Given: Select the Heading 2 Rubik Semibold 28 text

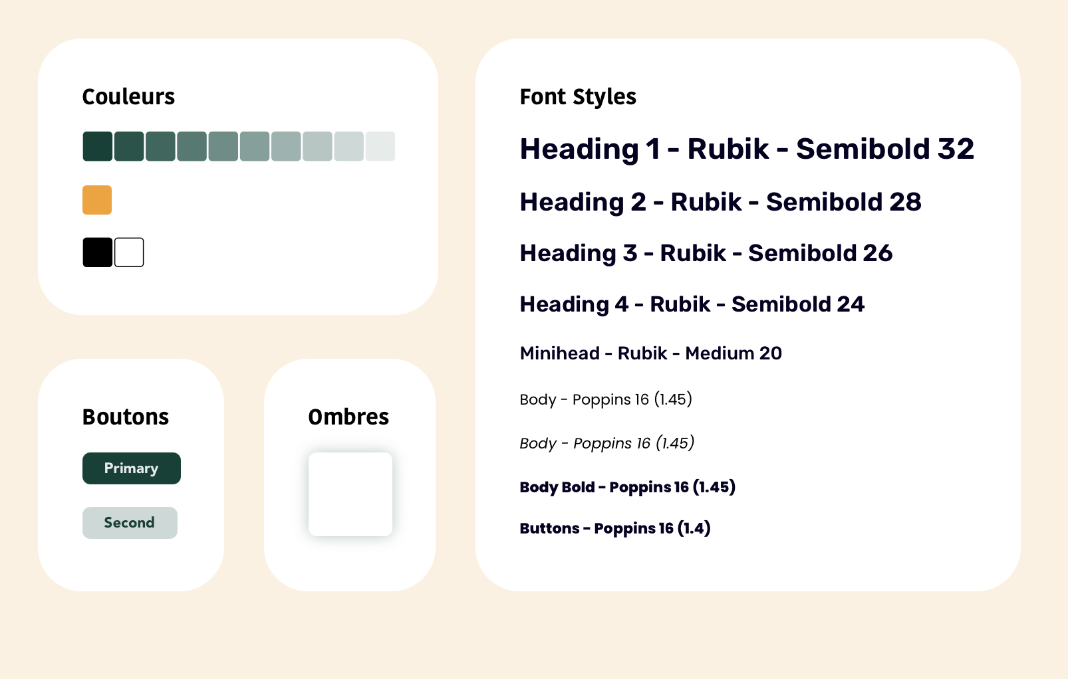Looking at the screenshot, I should [720, 202].
